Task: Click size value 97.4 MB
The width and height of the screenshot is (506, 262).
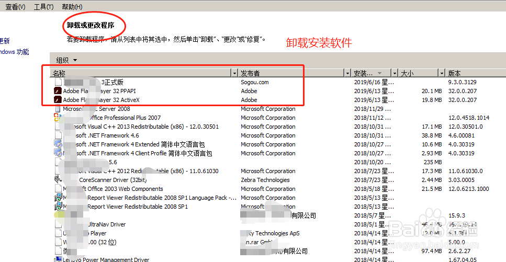Action: coord(432,250)
